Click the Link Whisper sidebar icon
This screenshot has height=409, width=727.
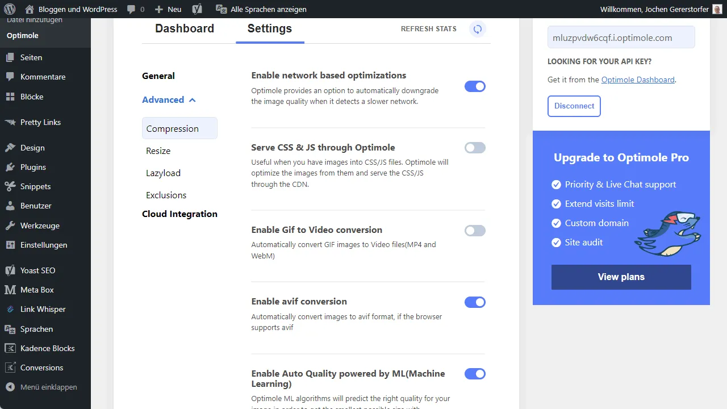pos(10,309)
